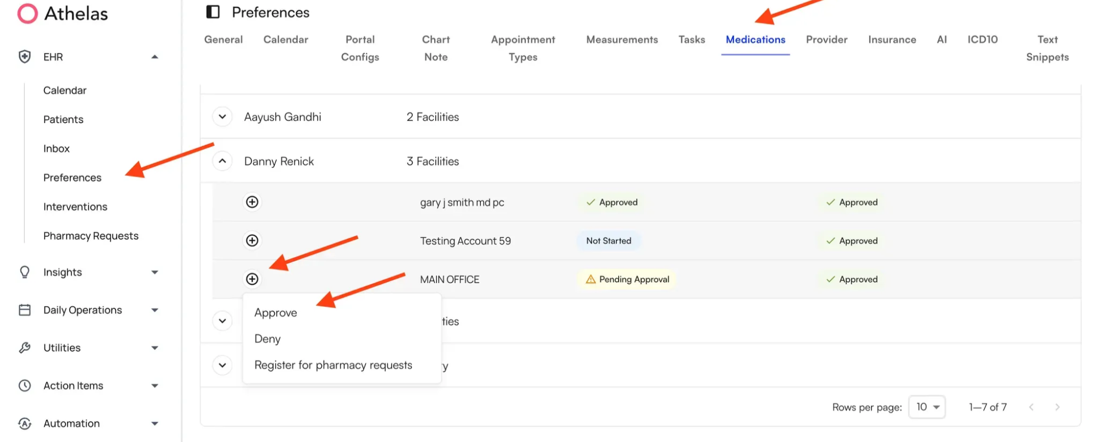
Task: Click the Not Started status badge
Action: click(609, 241)
